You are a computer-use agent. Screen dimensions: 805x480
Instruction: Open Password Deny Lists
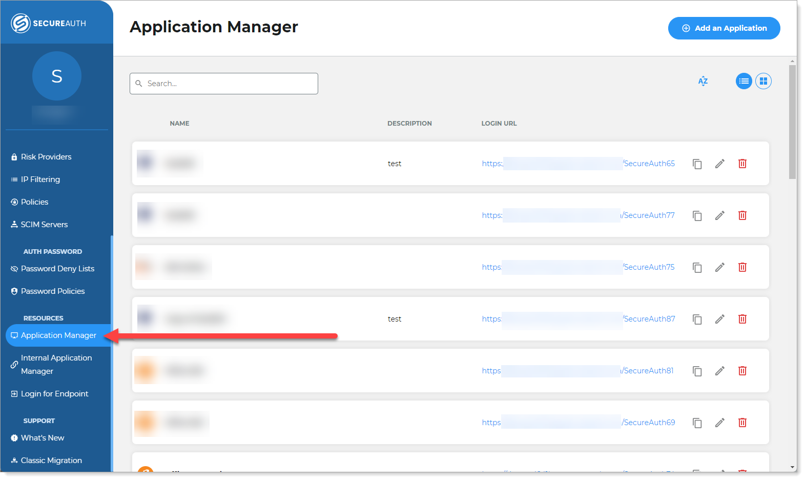pos(53,269)
